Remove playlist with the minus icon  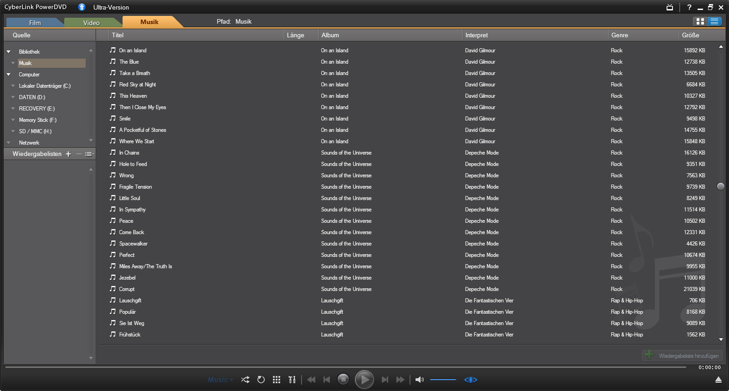pyautogui.click(x=79, y=154)
